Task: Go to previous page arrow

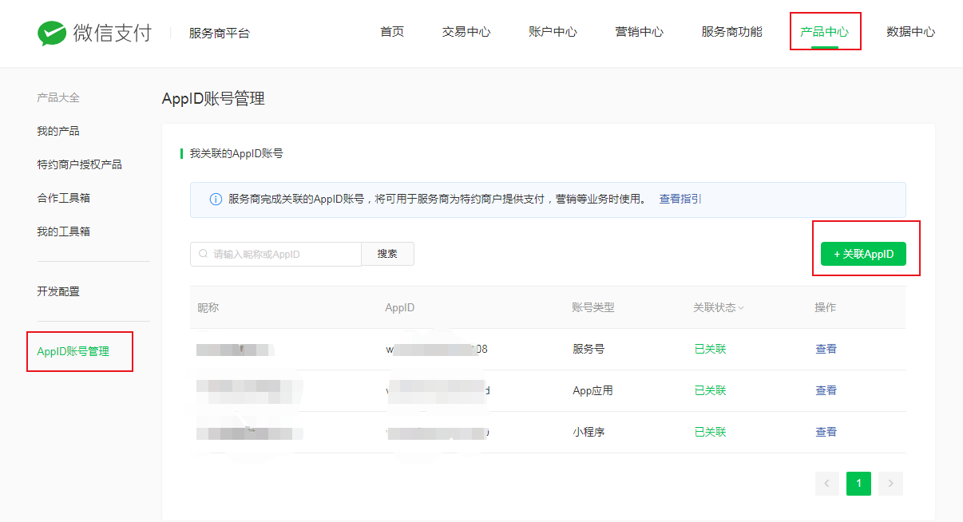Action: (826, 483)
